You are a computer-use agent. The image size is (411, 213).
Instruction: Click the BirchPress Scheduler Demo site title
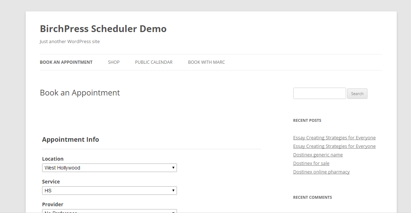(103, 29)
